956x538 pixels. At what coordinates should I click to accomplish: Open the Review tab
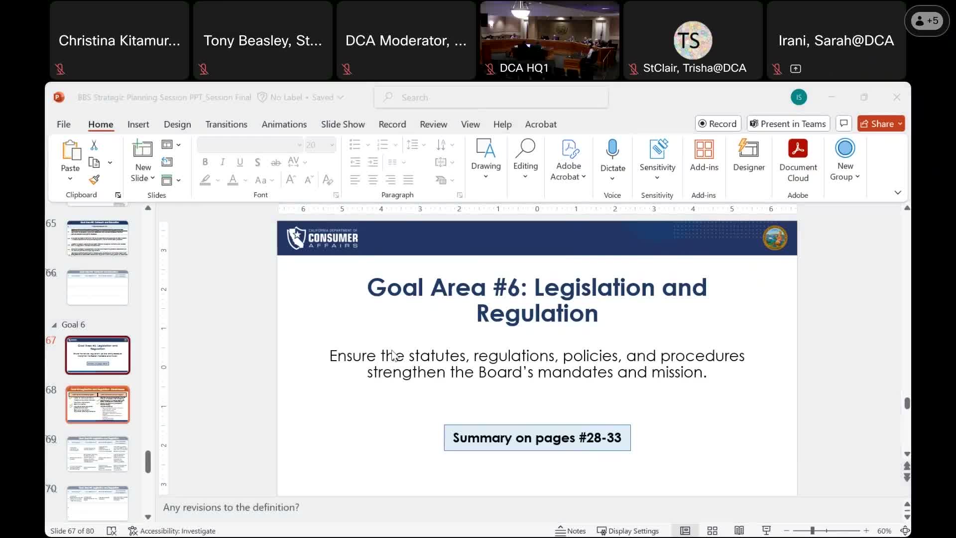(433, 124)
